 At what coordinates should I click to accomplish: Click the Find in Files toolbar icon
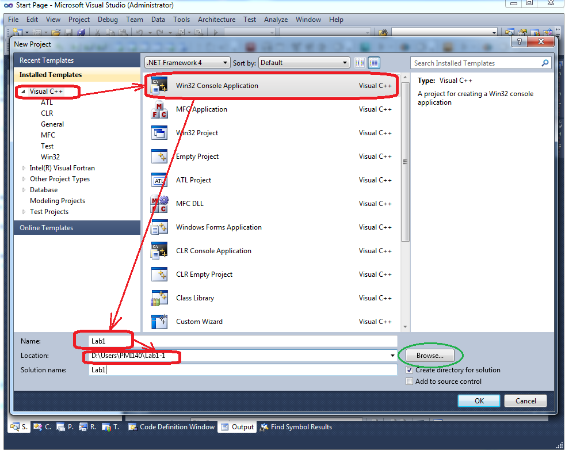click(x=383, y=32)
